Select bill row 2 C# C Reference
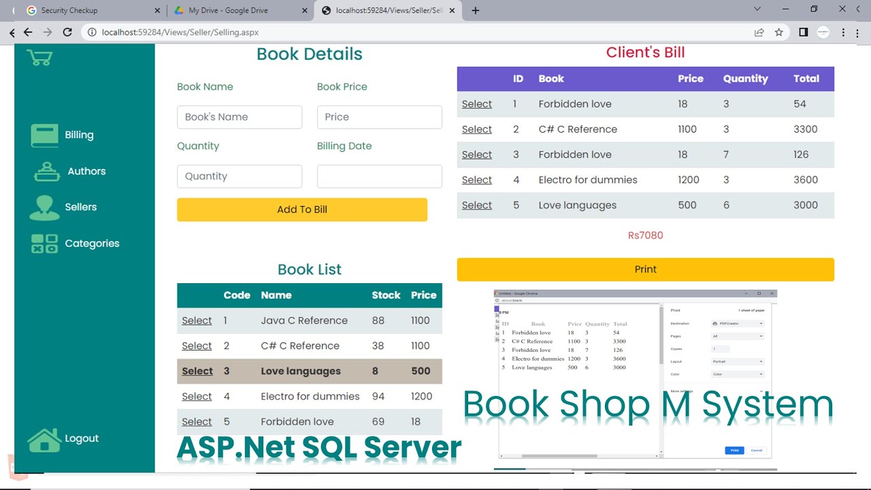871x490 pixels. coord(476,129)
